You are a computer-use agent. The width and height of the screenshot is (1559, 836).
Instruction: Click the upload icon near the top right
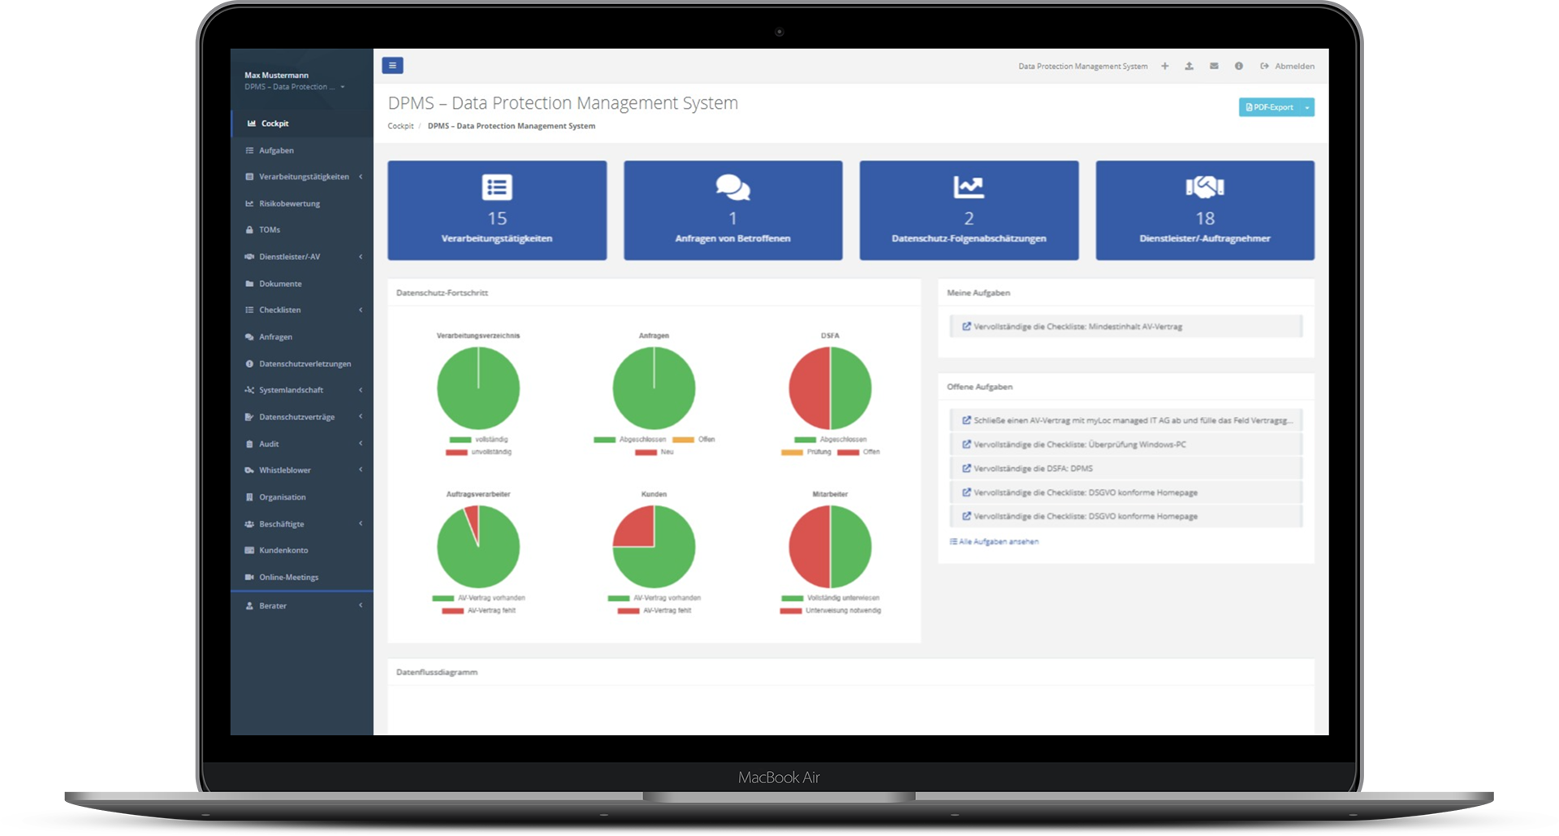pyautogui.click(x=1189, y=66)
